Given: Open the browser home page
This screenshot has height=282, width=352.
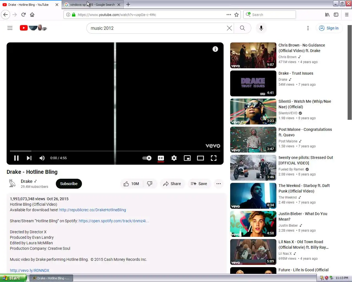Looking at the screenshot, I should pyautogui.click(x=32, y=15).
